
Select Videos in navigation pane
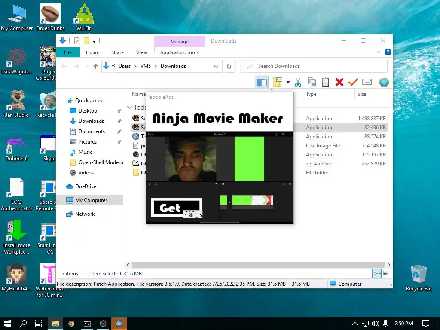(x=86, y=173)
